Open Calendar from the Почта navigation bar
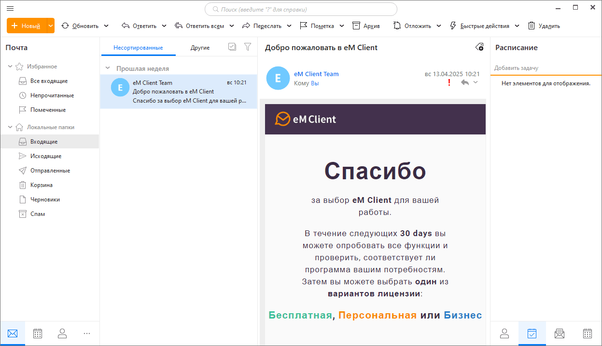Screen dimensions: 602x346 pos(38,333)
